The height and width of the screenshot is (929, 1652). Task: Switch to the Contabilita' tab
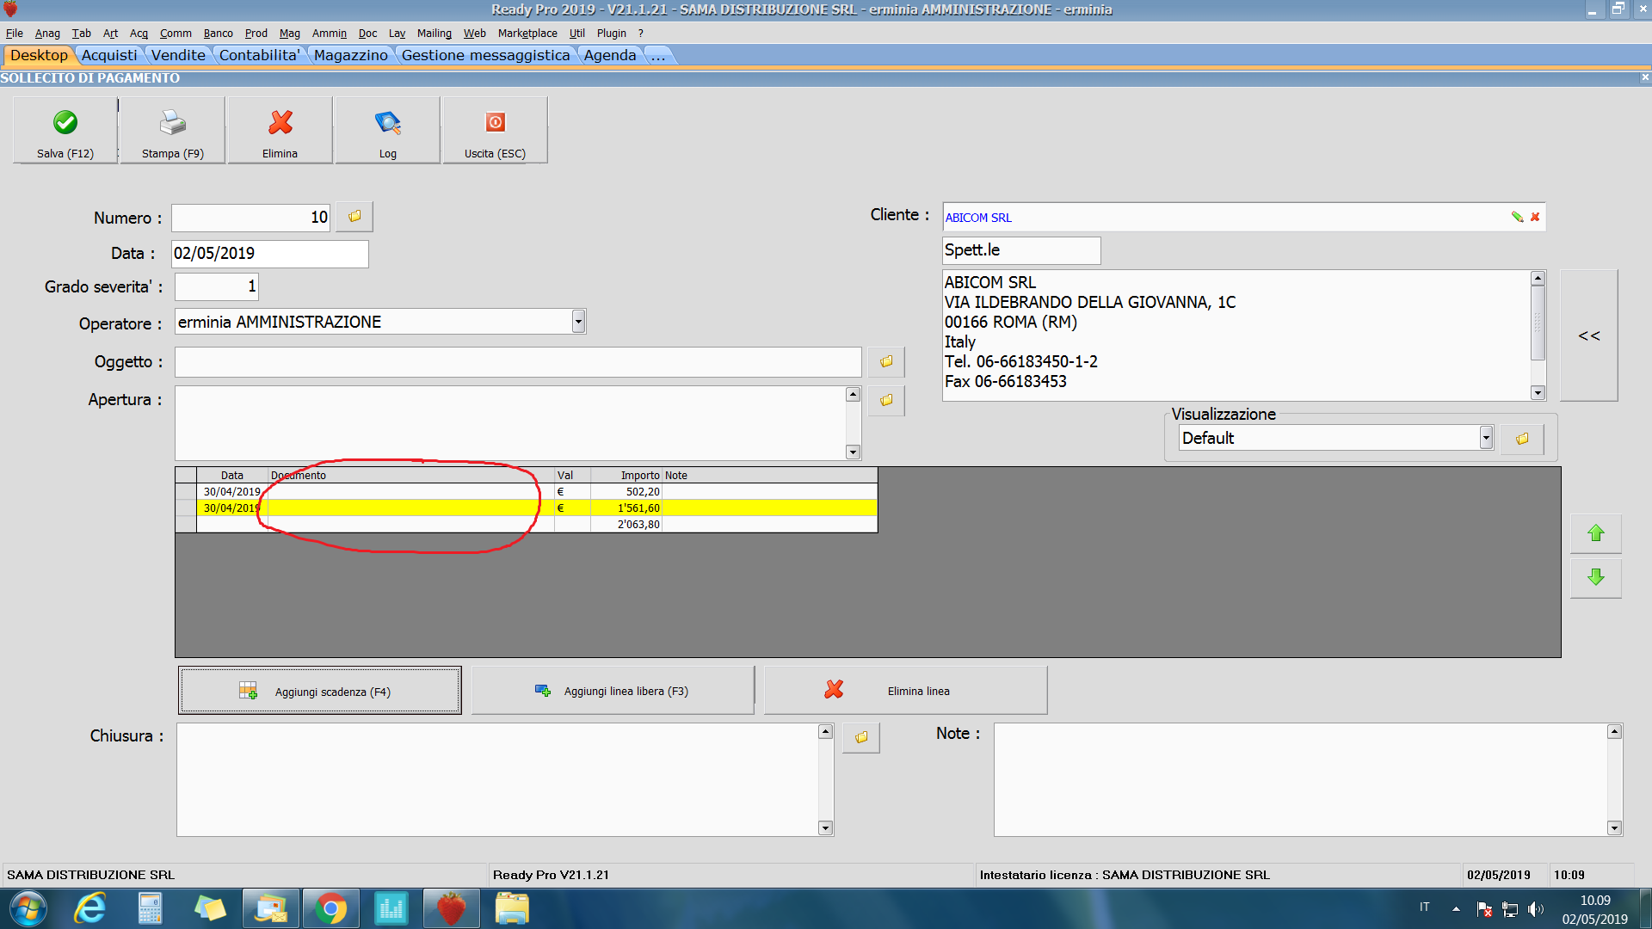(x=260, y=55)
